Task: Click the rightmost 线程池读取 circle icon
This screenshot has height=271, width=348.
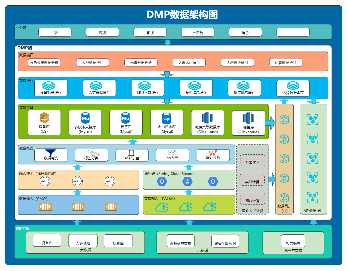Action: pyautogui.click(x=110, y=181)
